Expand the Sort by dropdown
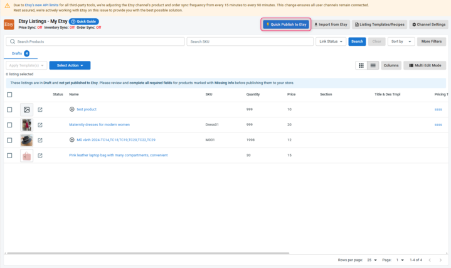The image size is (451, 268). coord(401,41)
